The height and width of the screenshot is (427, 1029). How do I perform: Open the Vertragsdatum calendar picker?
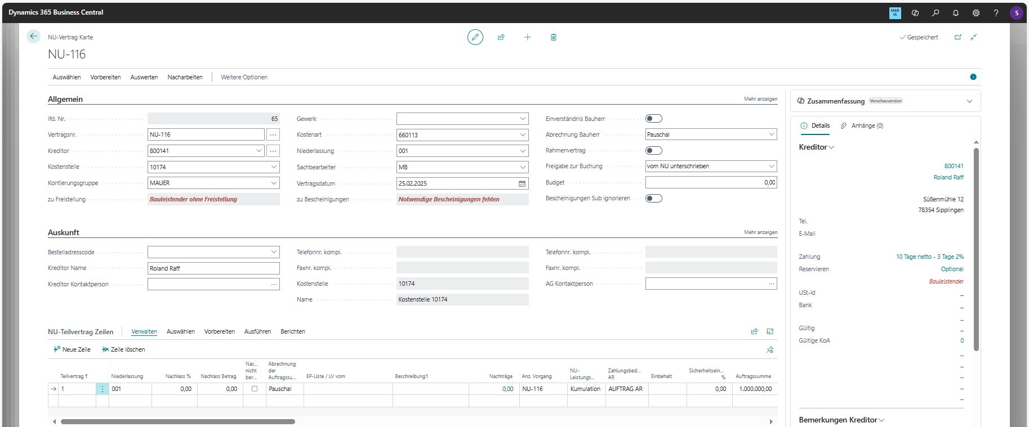(522, 183)
